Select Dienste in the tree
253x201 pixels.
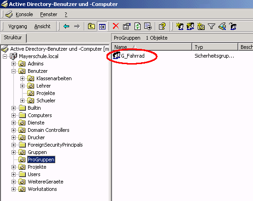tap(36, 123)
